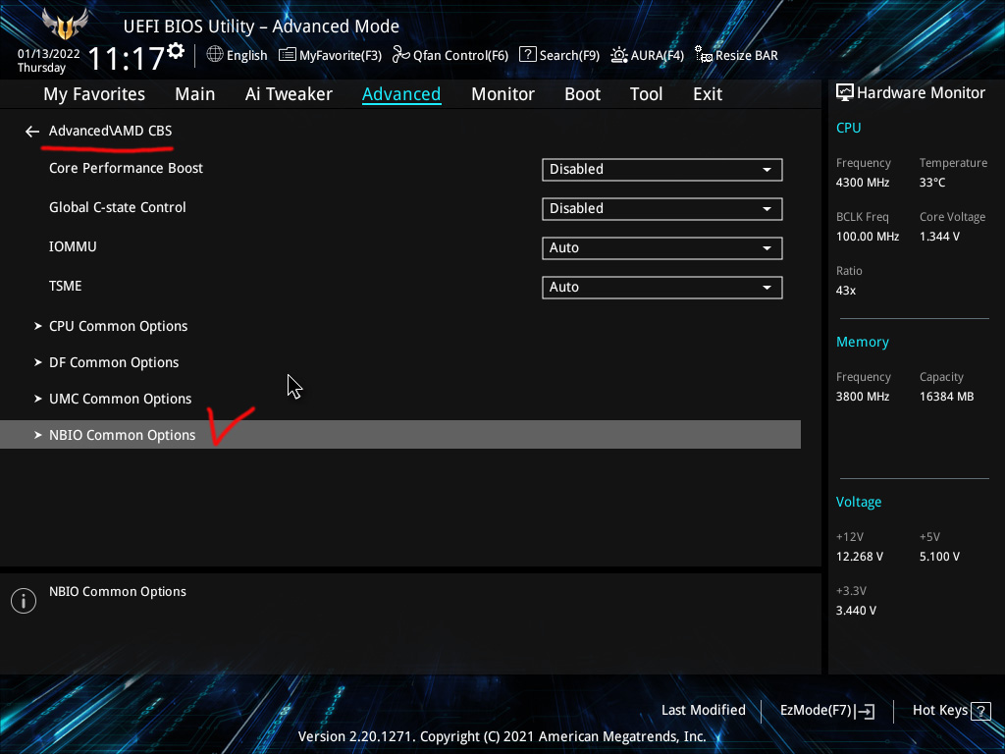
Task: Click the BCLK 100.00 MHz value
Action: 868,237
